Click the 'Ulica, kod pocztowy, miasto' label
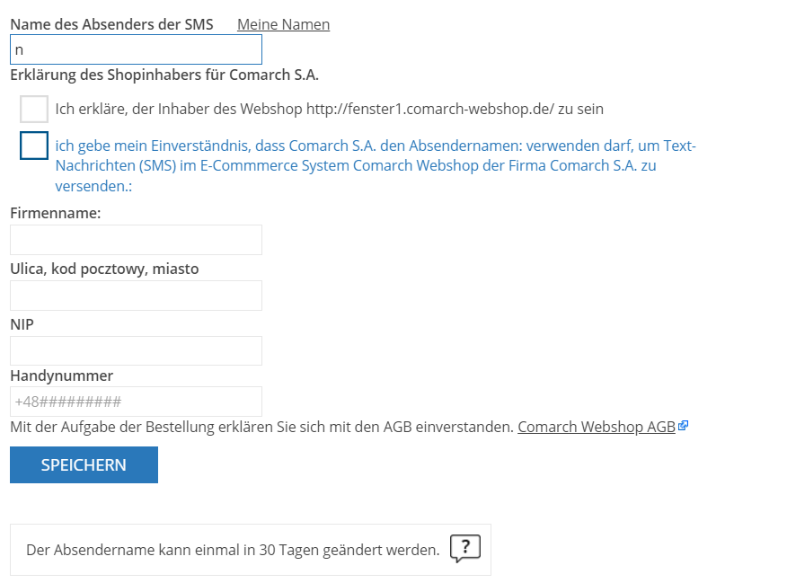 (104, 269)
